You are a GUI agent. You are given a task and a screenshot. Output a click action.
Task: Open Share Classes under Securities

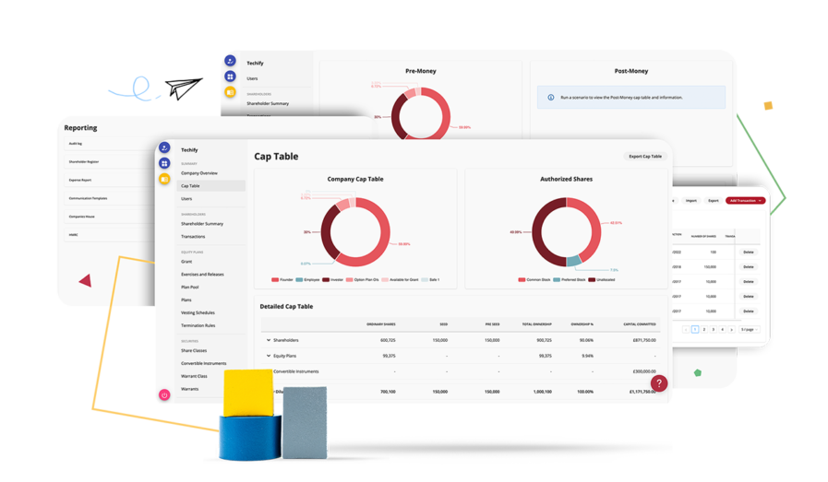tap(194, 351)
